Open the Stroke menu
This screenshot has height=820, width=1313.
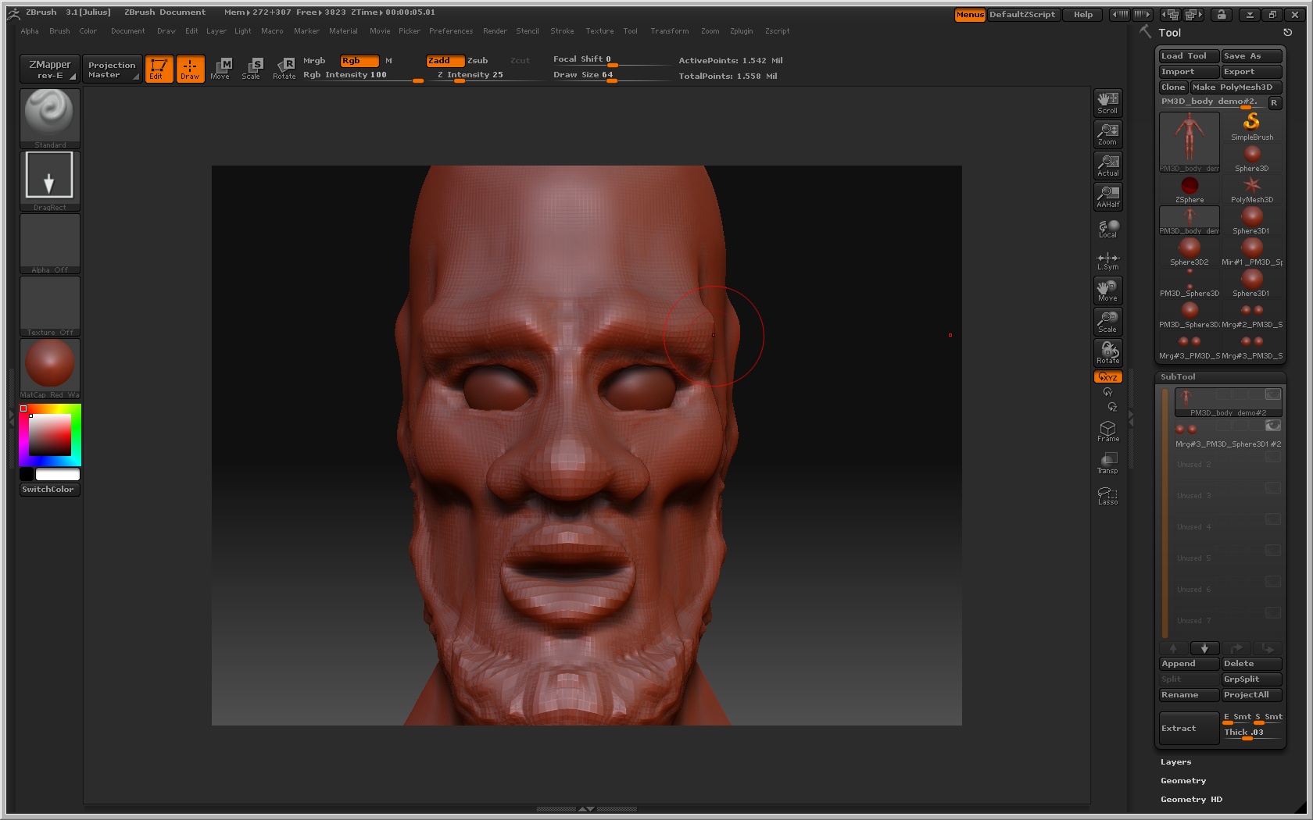click(562, 31)
